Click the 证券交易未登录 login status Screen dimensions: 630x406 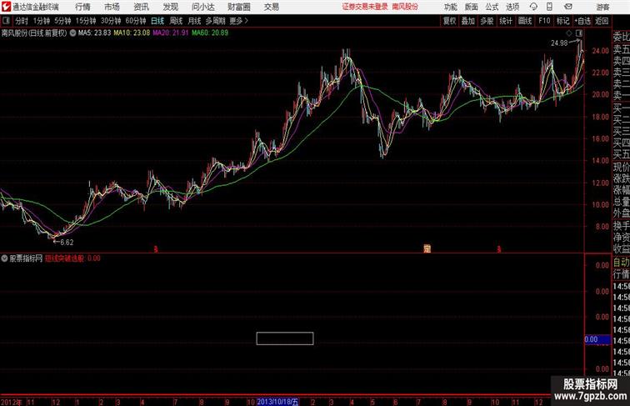365,7
